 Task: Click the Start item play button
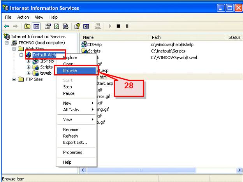(x=110, y=26)
